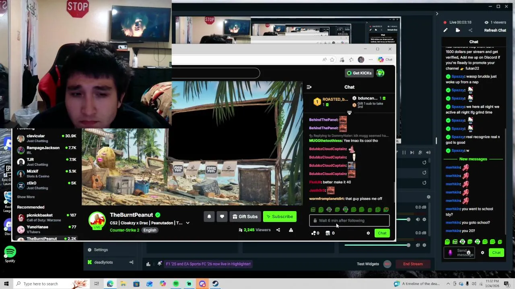Adjust the first audio volume slider handle
Image resolution: width=515 pixels, height=289 pixels.
[408, 220]
